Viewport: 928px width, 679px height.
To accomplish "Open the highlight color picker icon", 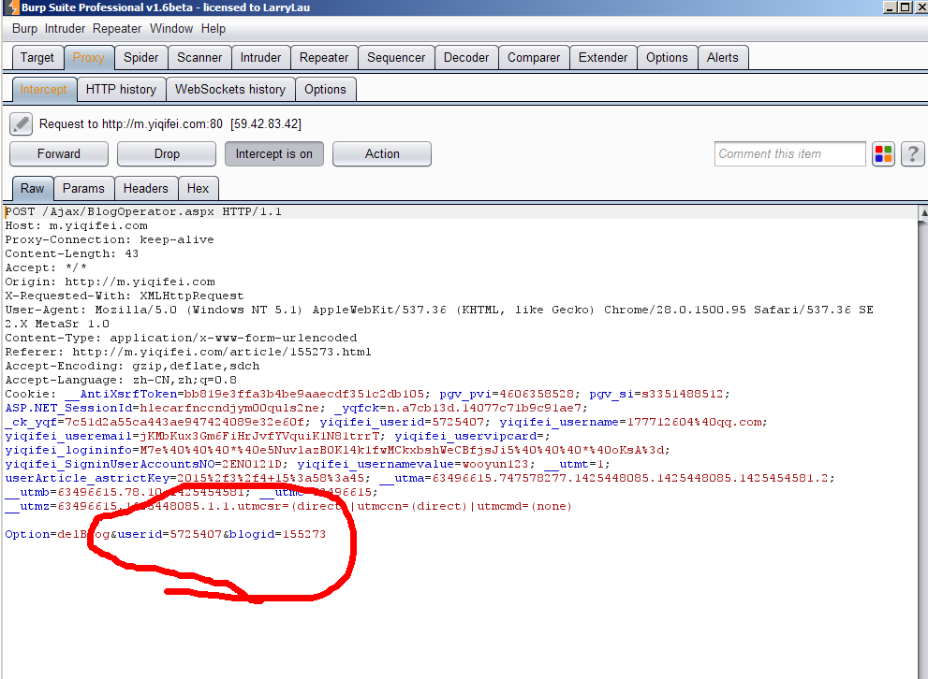I will pyautogui.click(x=883, y=154).
